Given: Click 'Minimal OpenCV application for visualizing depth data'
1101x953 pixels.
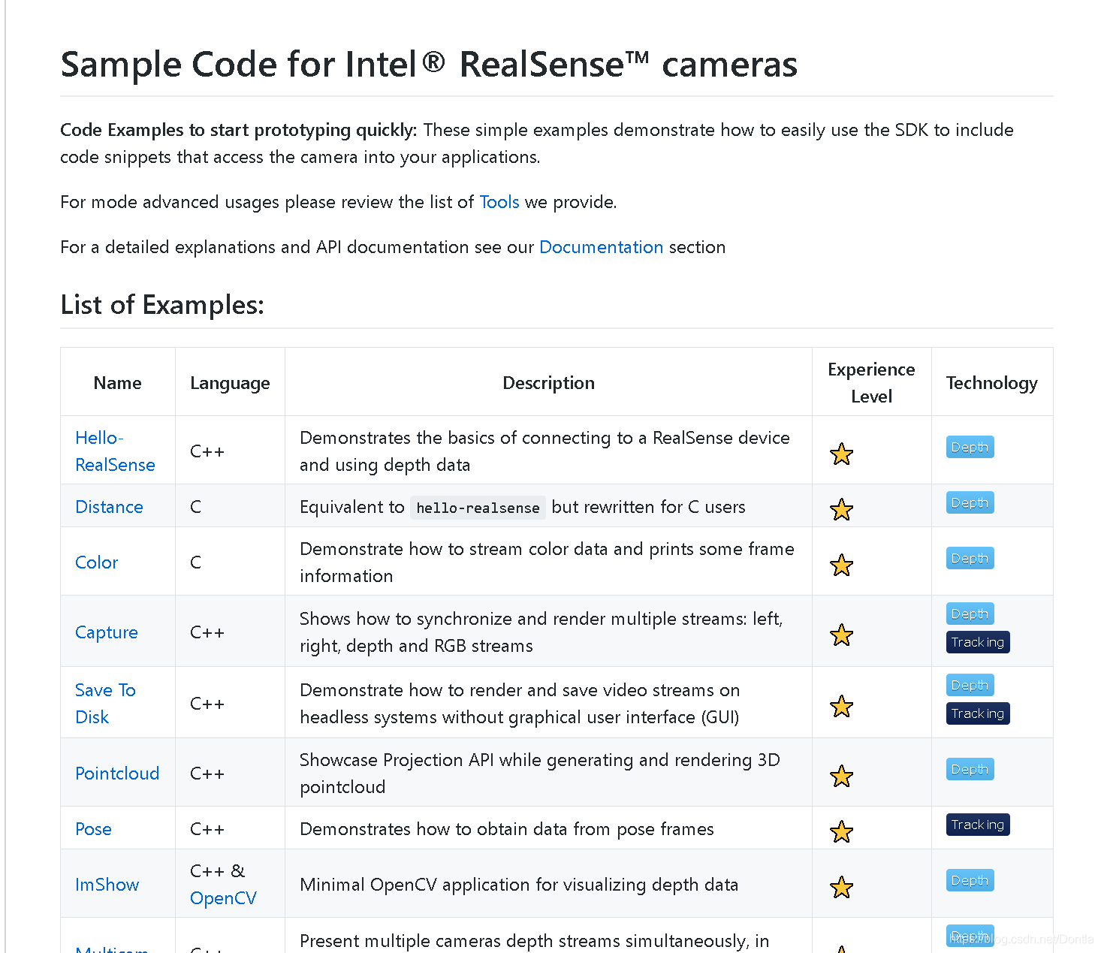Looking at the screenshot, I should coord(519,885).
